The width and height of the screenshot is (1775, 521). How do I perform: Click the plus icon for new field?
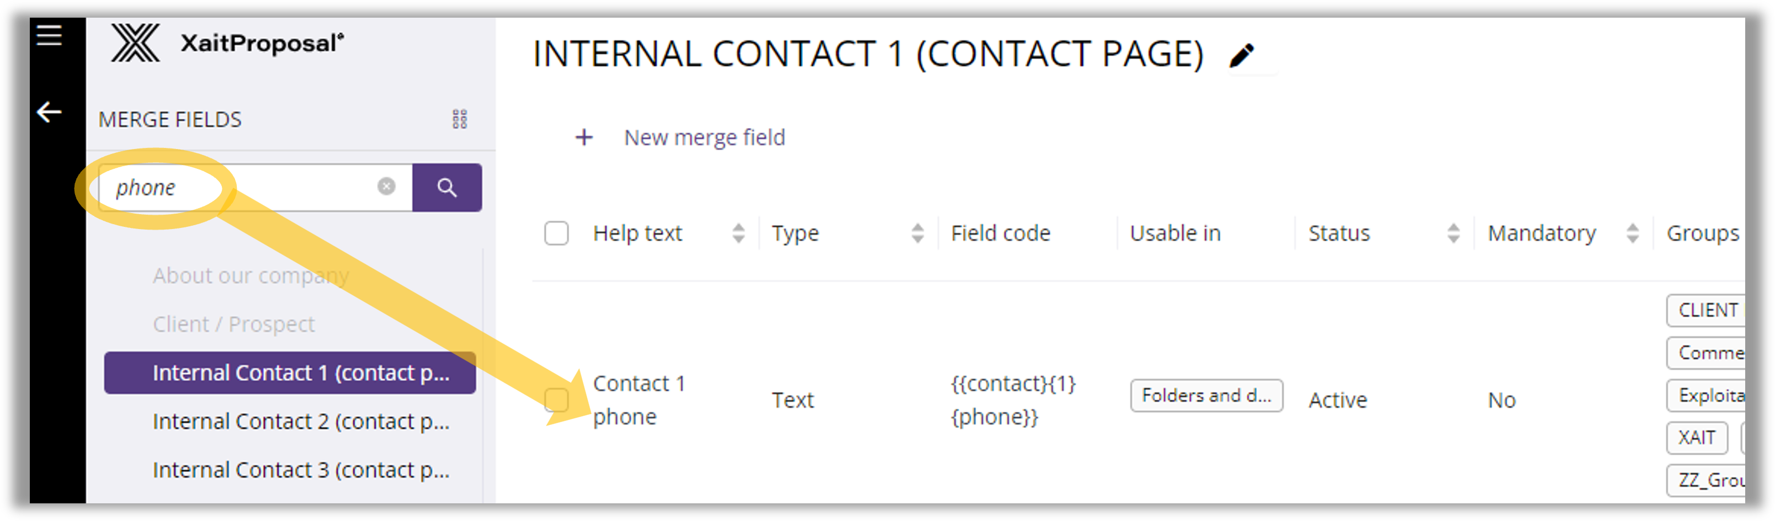point(583,137)
